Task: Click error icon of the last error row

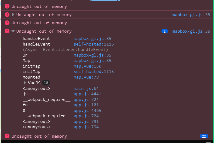Action: [x=7, y=136]
